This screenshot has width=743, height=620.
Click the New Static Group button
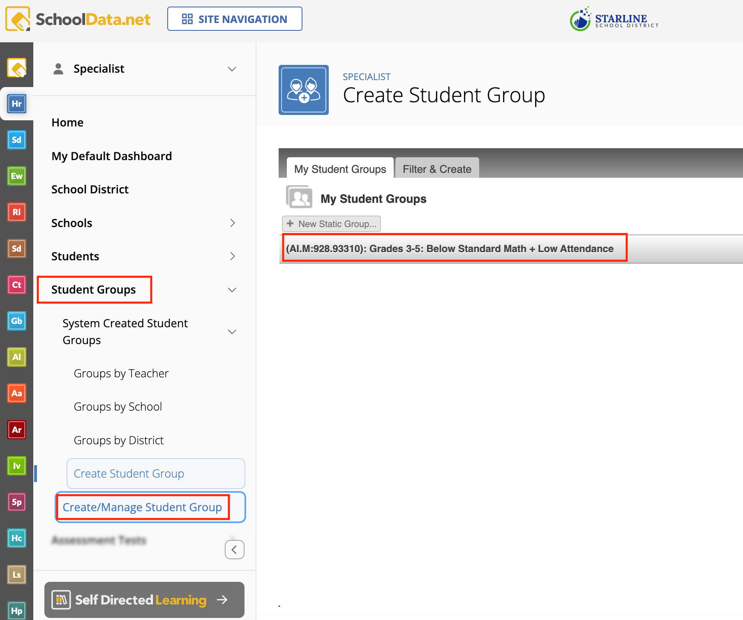331,224
